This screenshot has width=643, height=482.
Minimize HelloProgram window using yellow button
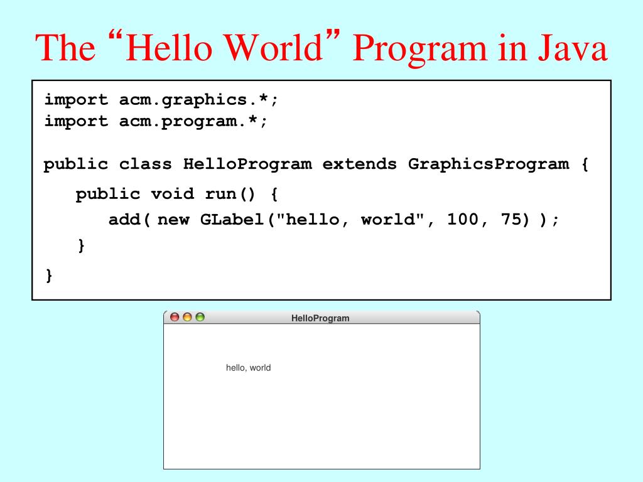(187, 317)
